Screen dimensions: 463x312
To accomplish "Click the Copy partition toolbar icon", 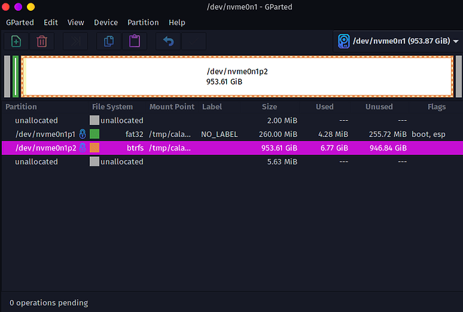I will (x=109, y=41).
